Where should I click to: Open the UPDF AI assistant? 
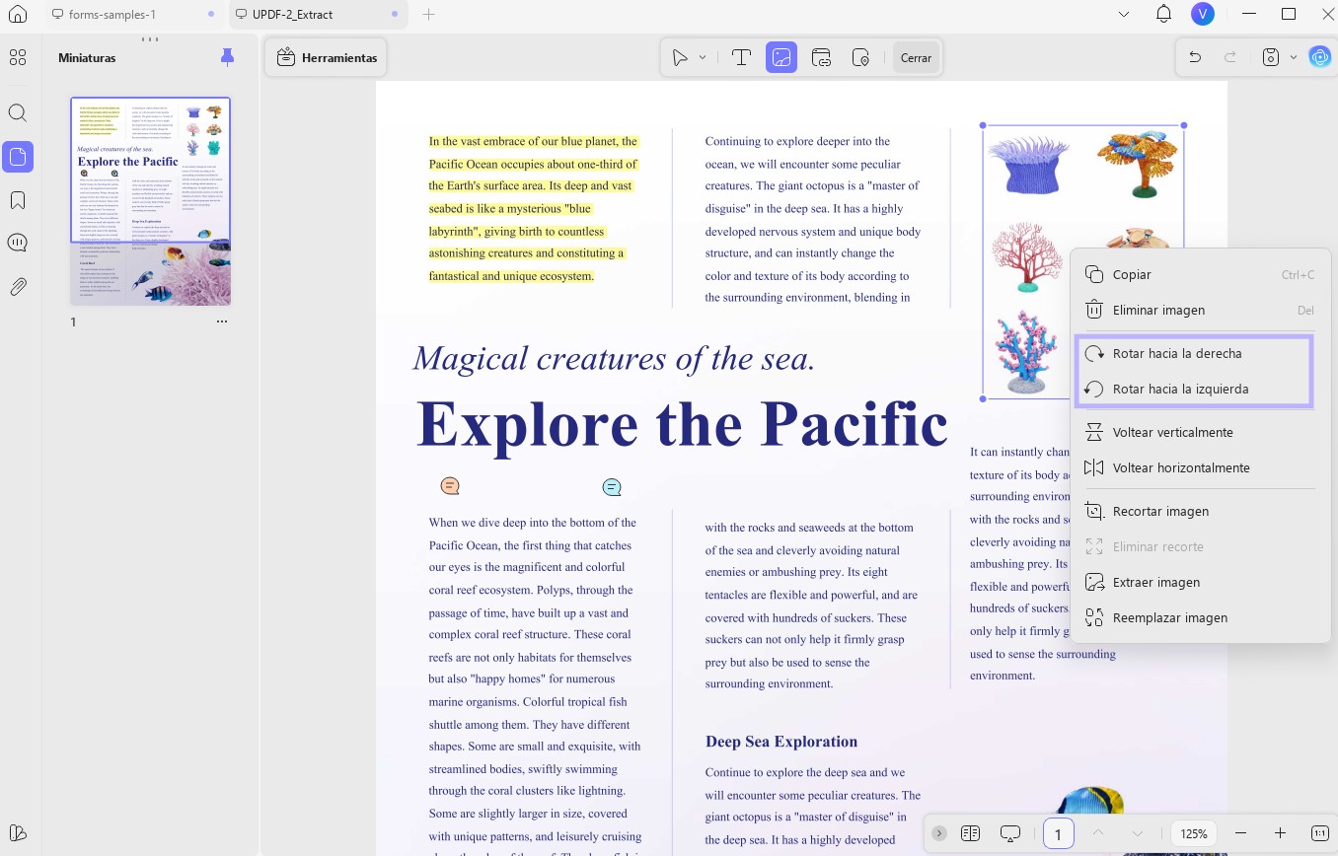pos(1320,57)
